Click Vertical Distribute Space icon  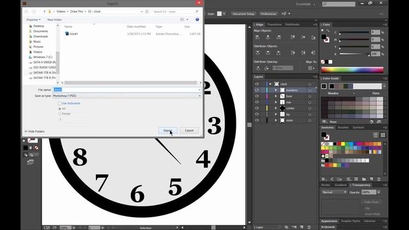pos(258,68)
